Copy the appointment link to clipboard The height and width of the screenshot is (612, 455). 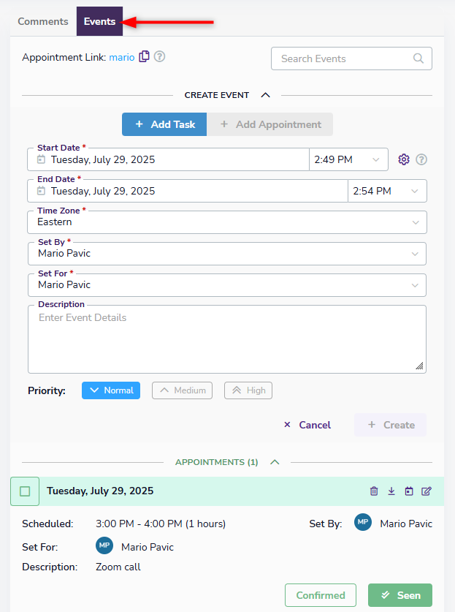(x=144, y=56)
